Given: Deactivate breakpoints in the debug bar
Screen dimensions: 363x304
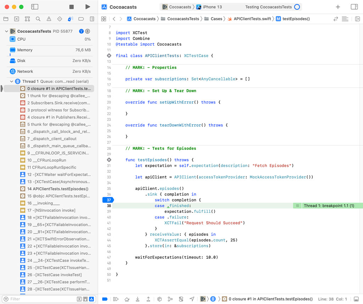Looking at the screenshot, I should (105, 299).
